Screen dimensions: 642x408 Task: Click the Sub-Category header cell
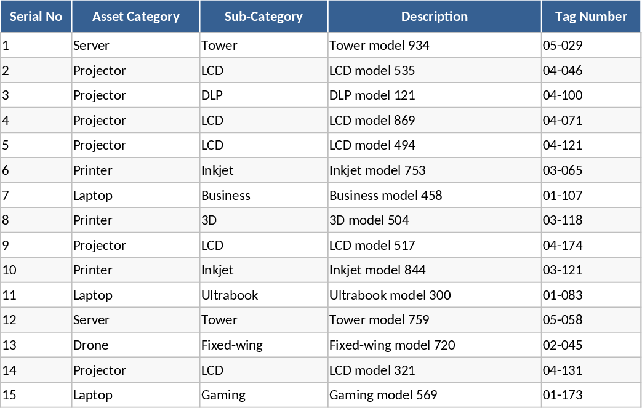tap(263, 17)
